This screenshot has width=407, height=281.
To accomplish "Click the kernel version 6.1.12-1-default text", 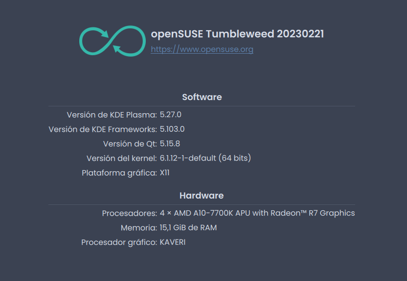I will (x=188, y=158).
